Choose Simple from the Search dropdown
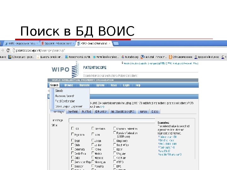This screenshot has height=170, width=227. coord(59,91)
